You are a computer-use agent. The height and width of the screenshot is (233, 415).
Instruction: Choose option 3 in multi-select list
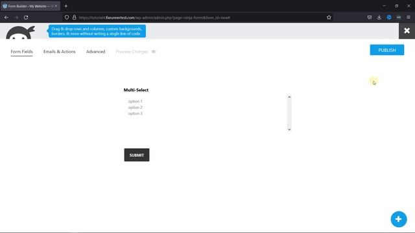point(136,113)
